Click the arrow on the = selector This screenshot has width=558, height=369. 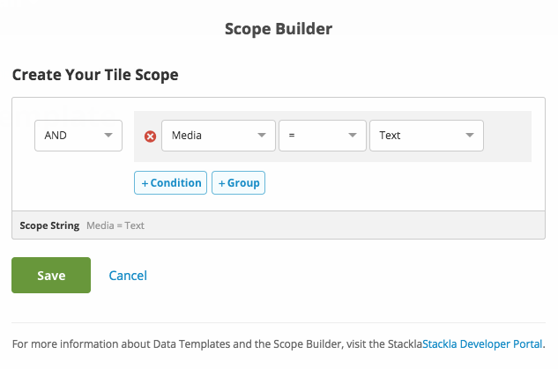point(353,135)
